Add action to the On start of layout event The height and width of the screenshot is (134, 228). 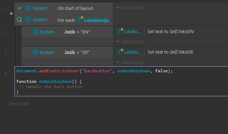(130, 7)
